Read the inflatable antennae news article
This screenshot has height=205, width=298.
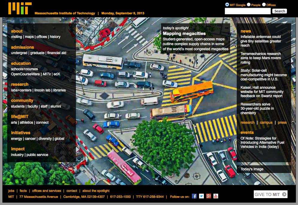(261, 41)
